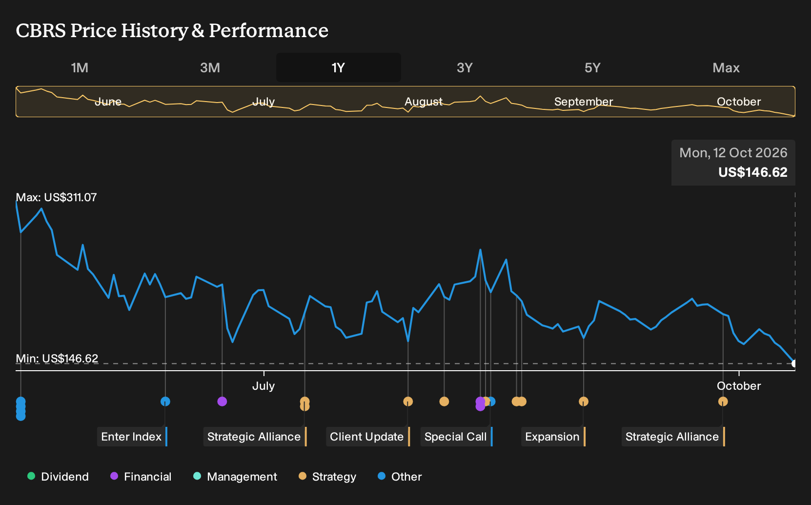Open the Special Call event label
The height and width of the screenshot is (505, 811).
(456, 437)
